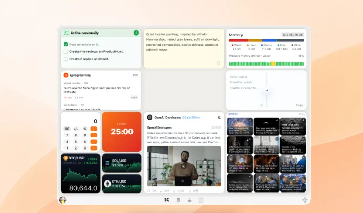Click the memory pressure history bar

tap(266, 63)
